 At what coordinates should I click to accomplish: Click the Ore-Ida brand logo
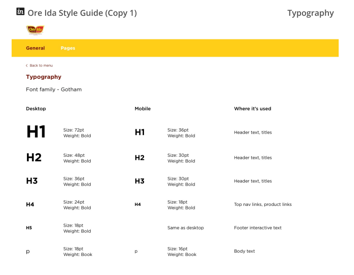coord(35,30)
